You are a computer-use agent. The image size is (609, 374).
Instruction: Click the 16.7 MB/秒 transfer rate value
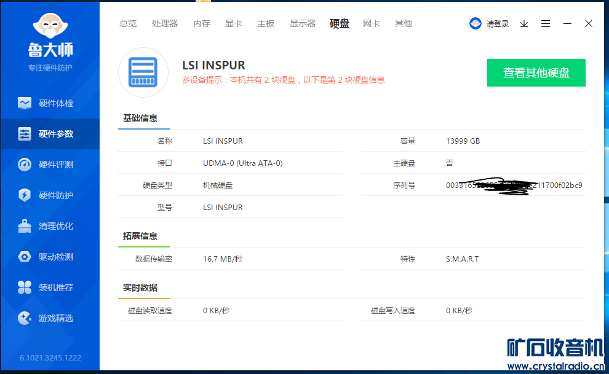pyautogui.click(x=223, y=259)
